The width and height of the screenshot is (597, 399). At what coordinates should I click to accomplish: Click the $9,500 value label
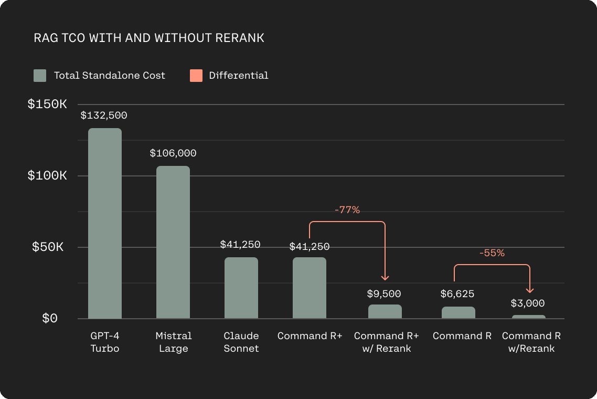point(384,294)
